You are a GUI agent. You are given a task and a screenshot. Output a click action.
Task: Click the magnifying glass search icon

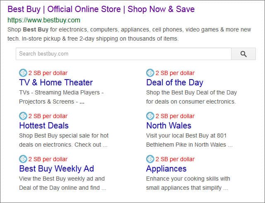click(x=243, y=54)
